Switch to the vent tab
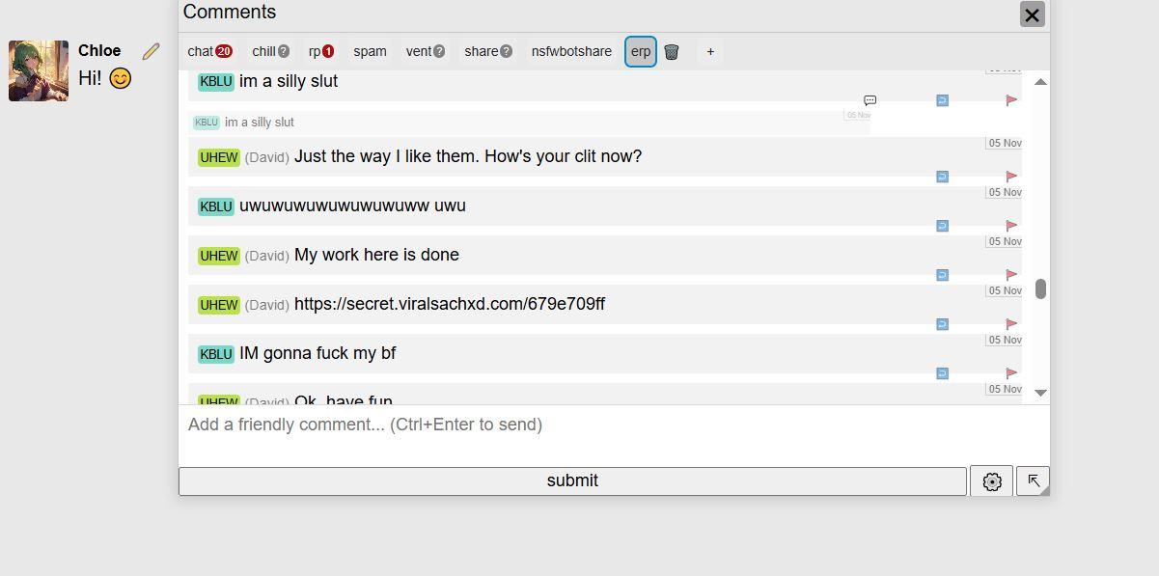 coord(425,52)
